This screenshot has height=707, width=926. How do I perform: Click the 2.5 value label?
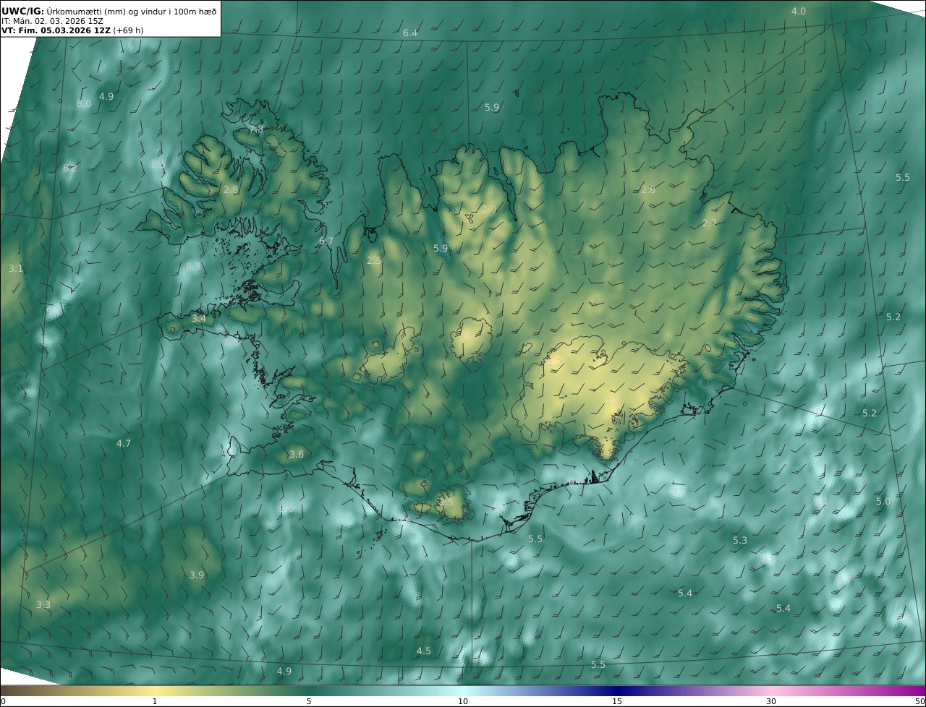pos(374,261)
